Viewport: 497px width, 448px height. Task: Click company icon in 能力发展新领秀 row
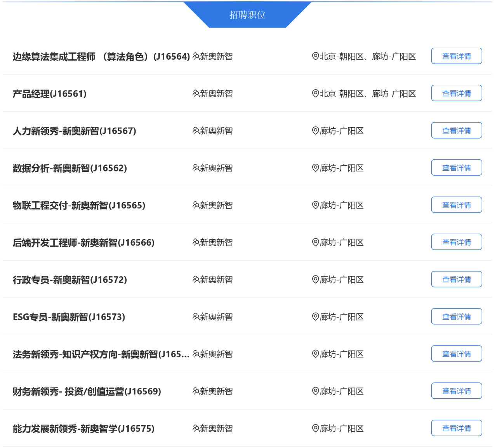coord(196,429)
